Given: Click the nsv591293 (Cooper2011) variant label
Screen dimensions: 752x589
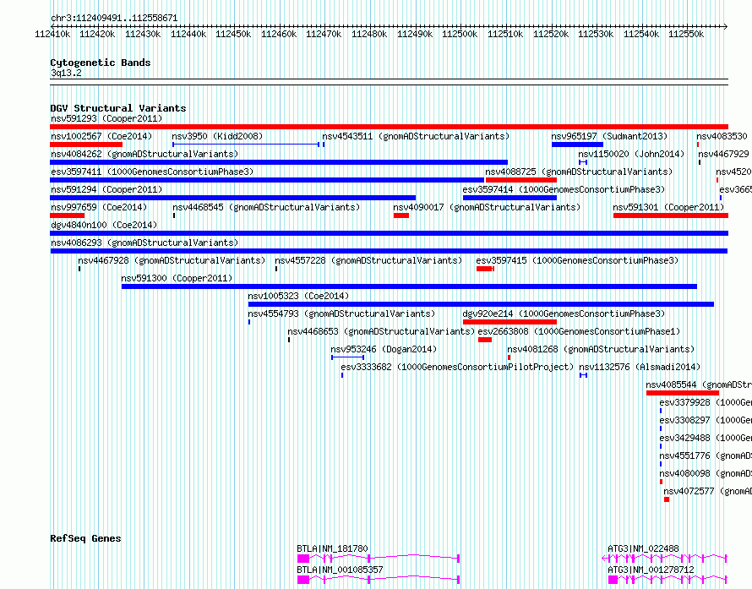Looking at the screenshot, I should [x=106, y=118].
